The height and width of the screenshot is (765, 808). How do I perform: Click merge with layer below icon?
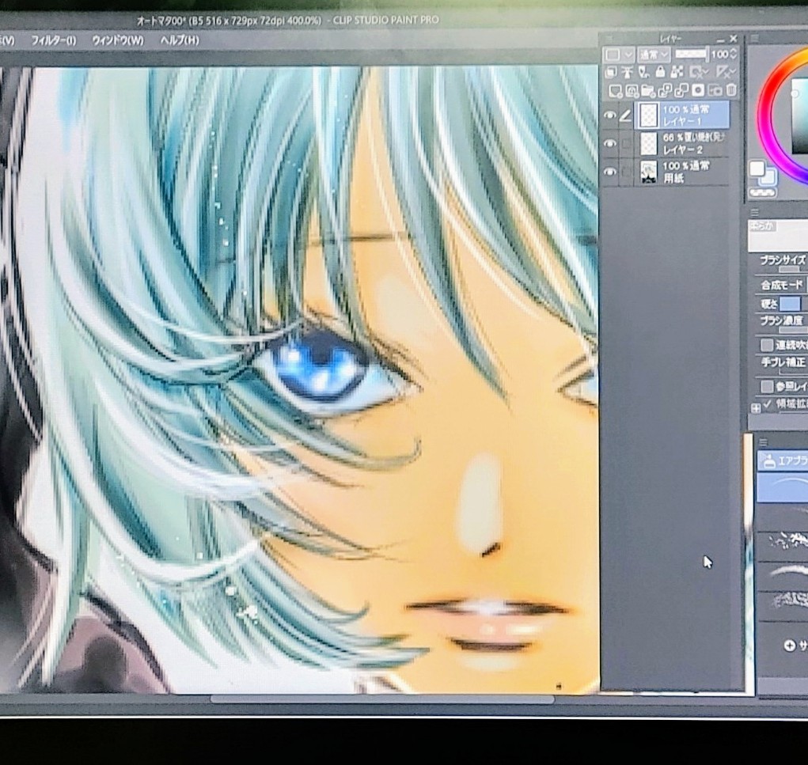tap(681, 91)
